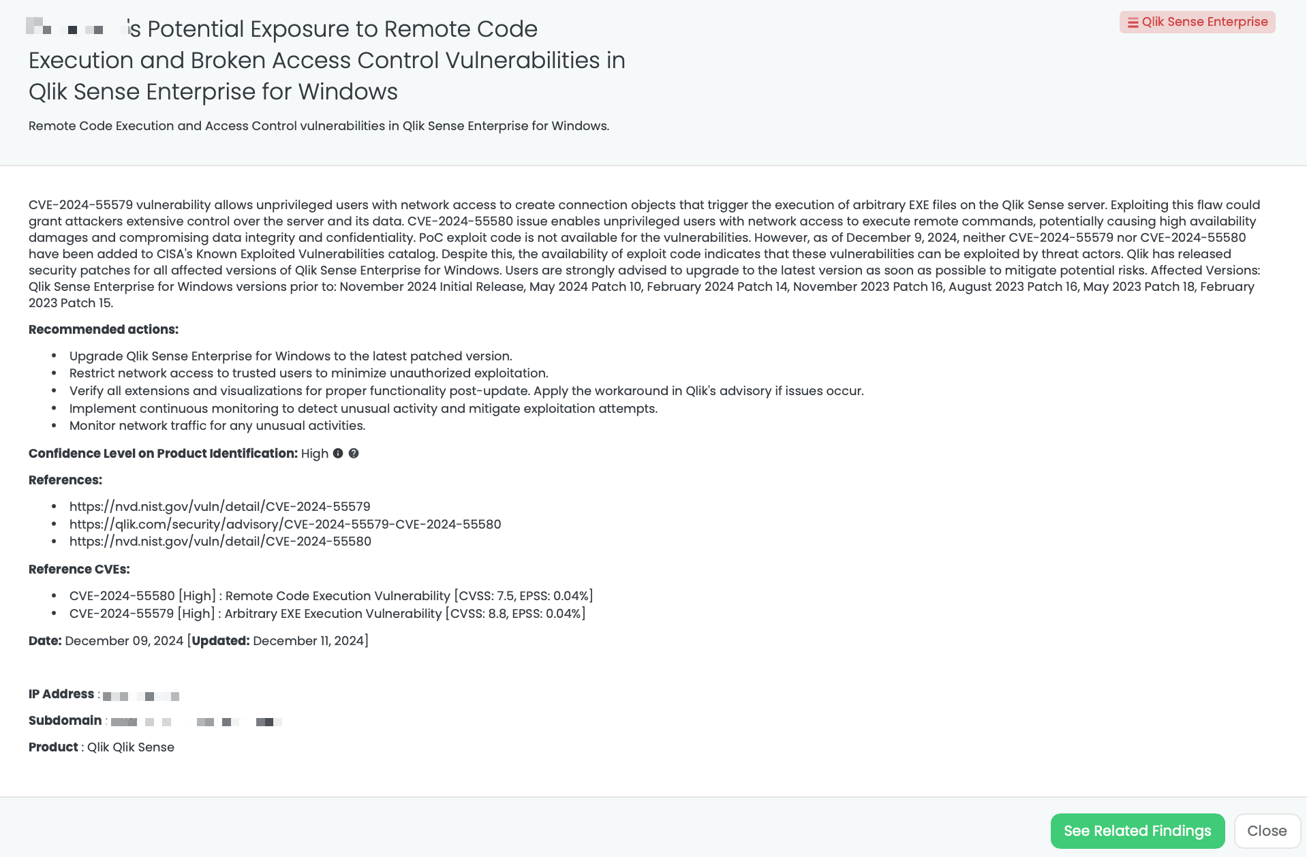Click the References heading
The width and height of the screenshot is (1307, 857).
(65, 480)
